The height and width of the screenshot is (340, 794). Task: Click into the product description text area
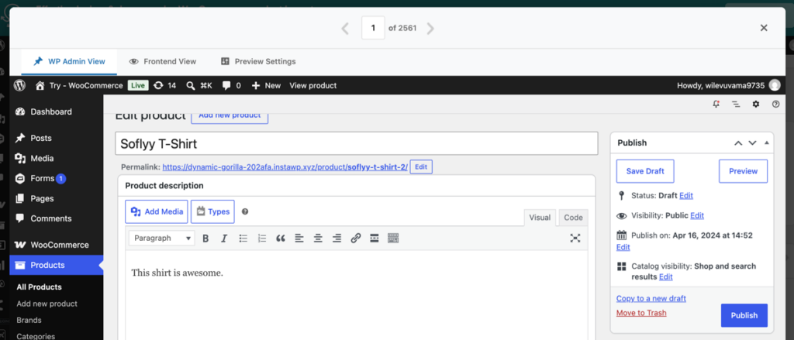pos(357,296)
